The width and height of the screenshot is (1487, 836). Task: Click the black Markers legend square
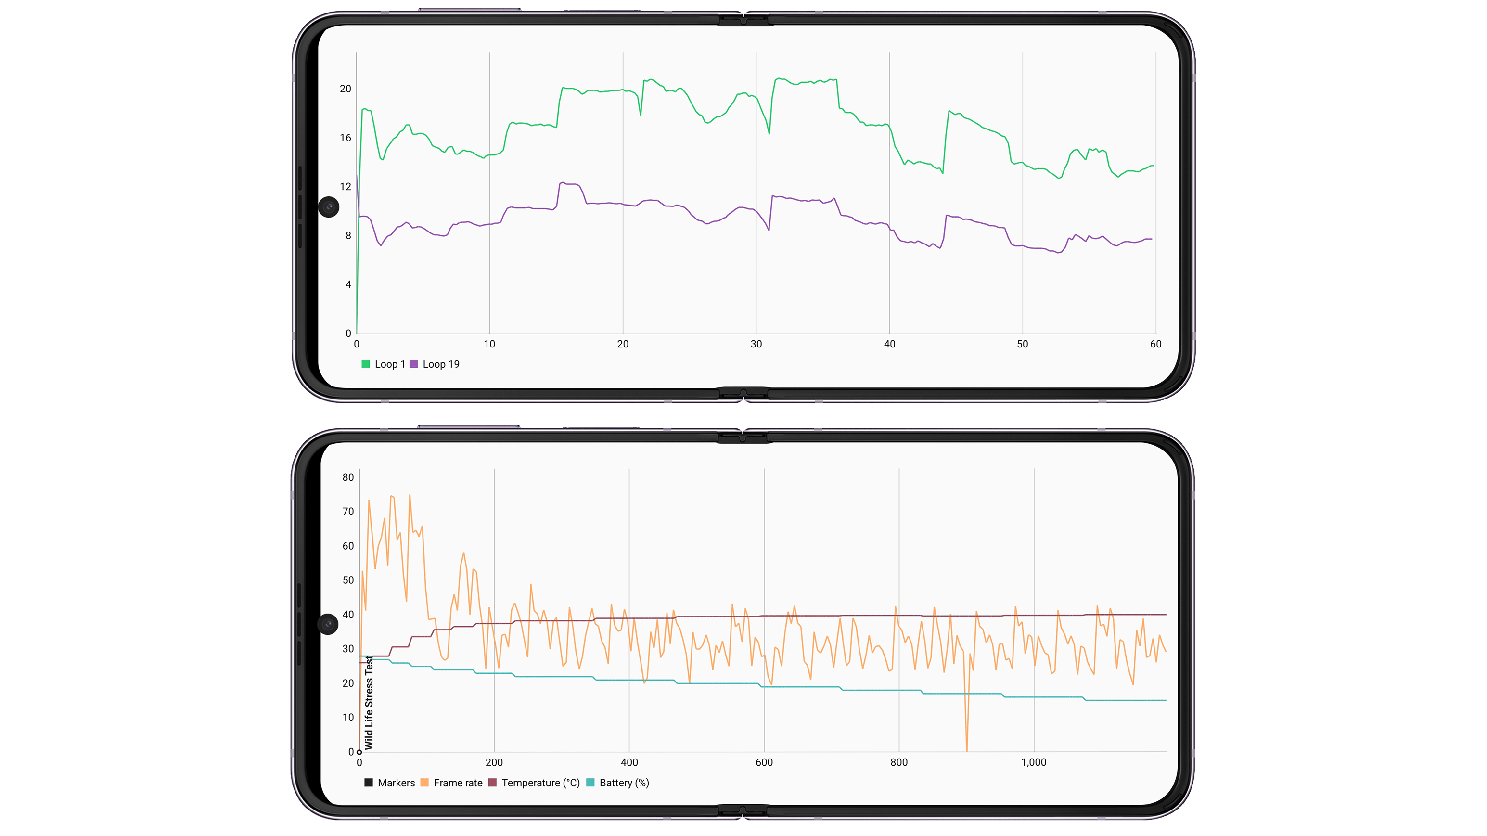pos(368,782)
